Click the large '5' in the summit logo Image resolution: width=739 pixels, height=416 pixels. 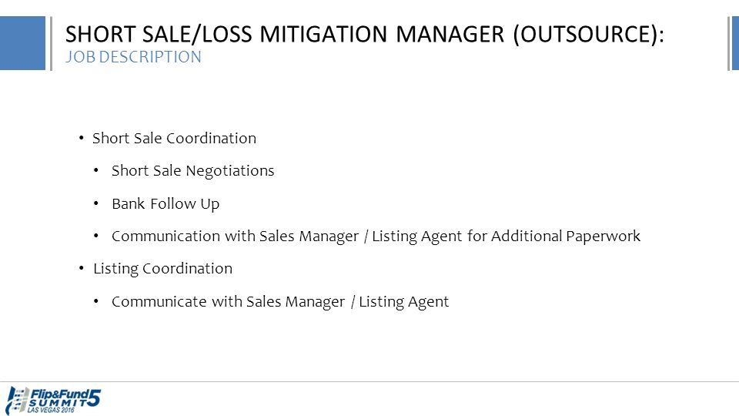point(94,398)
